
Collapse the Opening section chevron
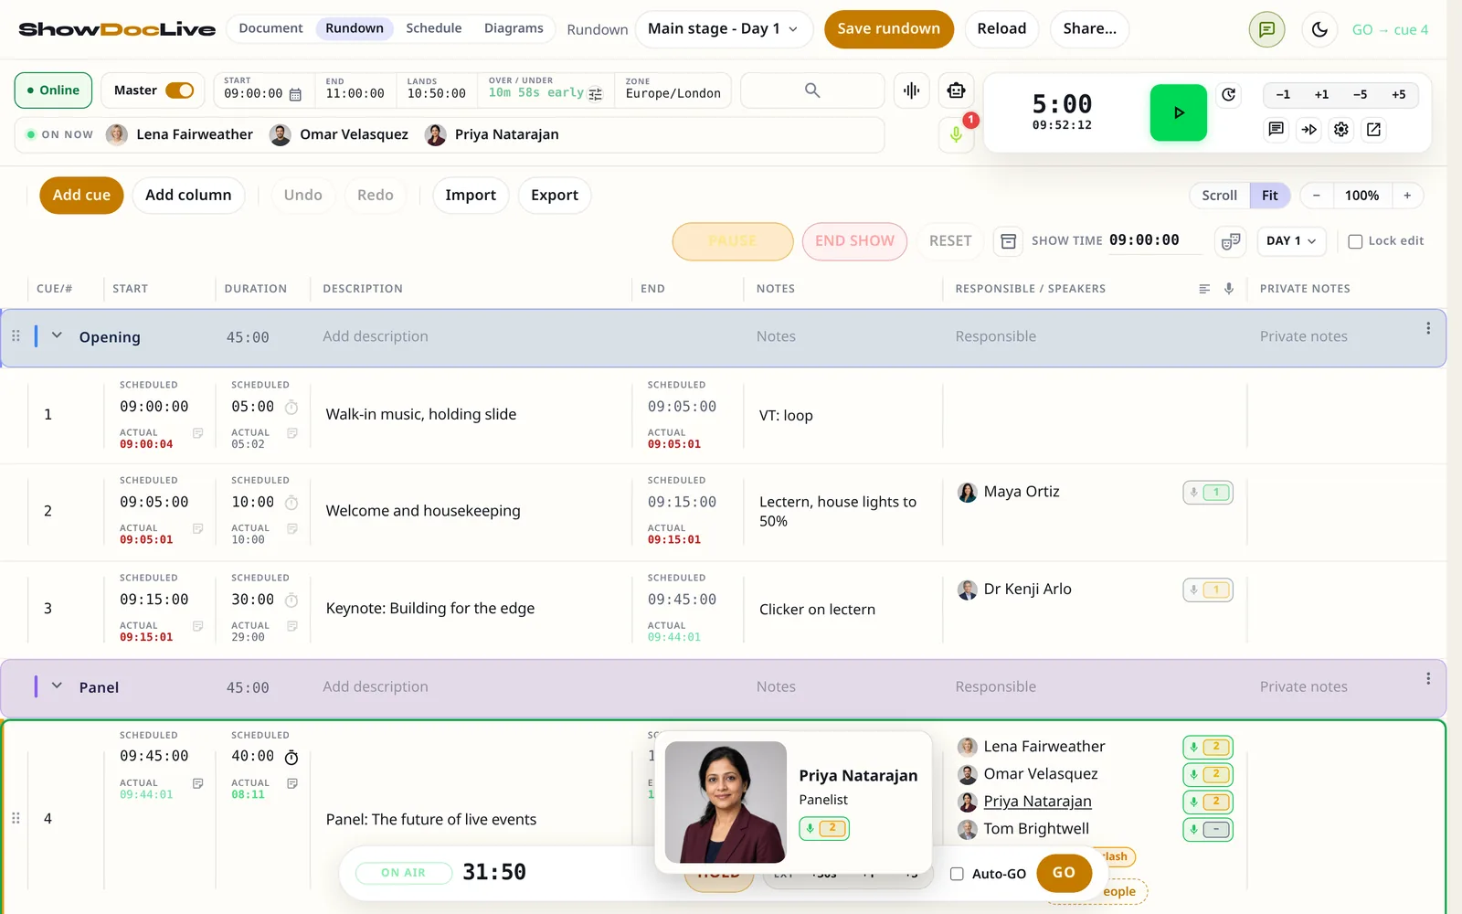click(57, 335)
